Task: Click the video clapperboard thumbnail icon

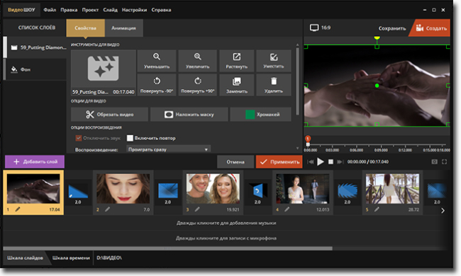Action: [x=104, y=69]
